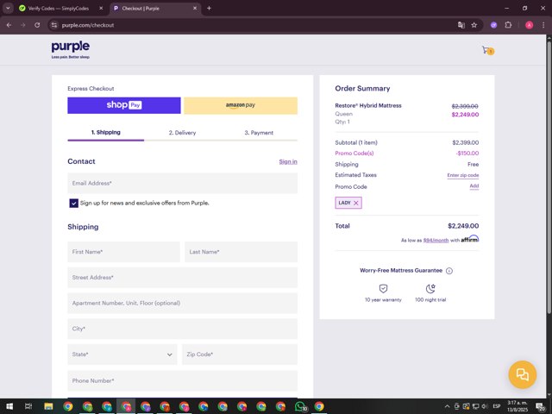Open the $94/month Affirm link

tap(436, 241)
